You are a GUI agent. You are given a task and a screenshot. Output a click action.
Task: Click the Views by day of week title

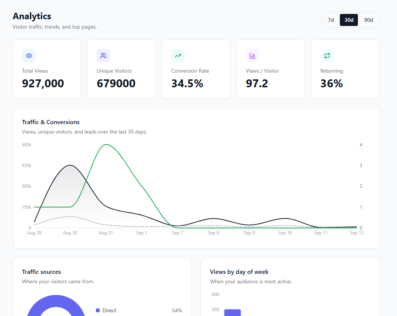coord(239,272)
